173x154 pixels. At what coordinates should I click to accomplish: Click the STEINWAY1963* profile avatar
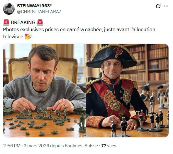(x=9, y=9)
